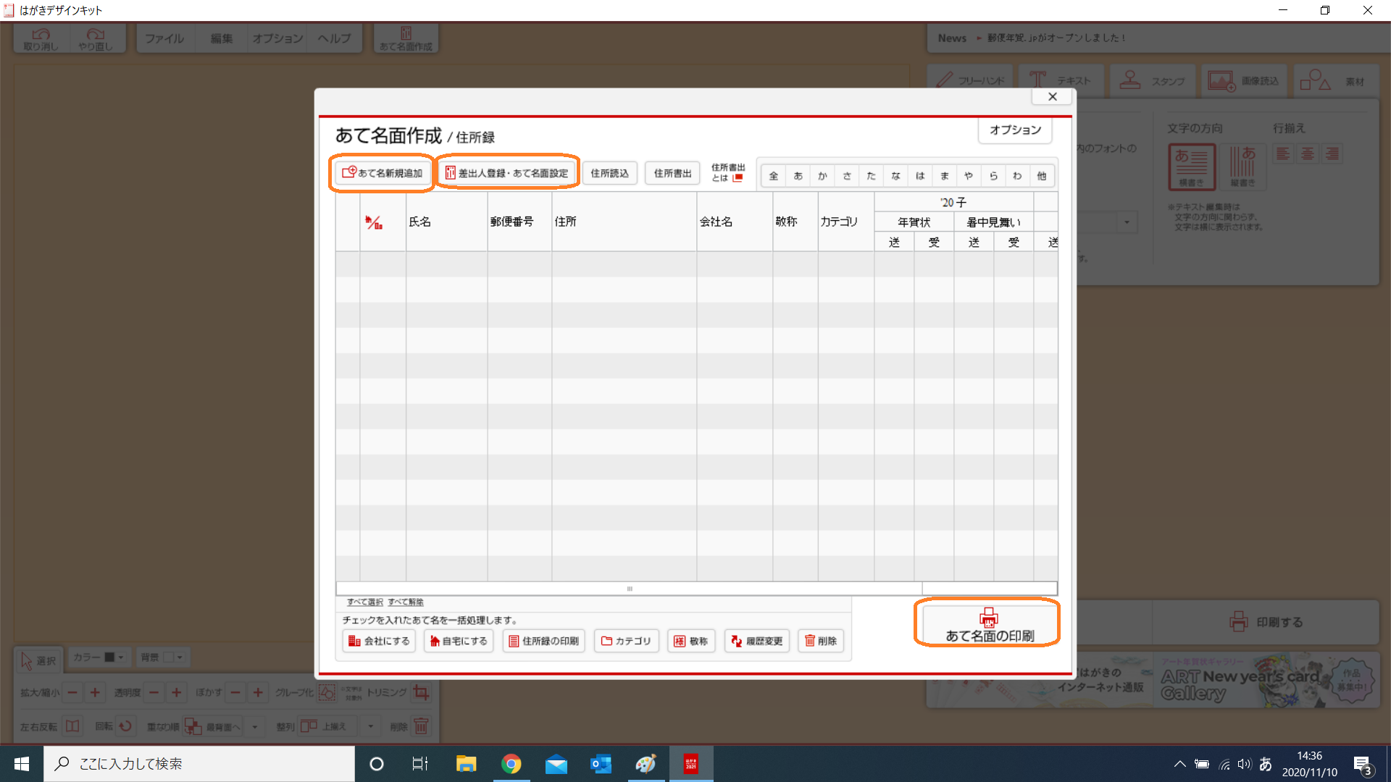This screenshot has height=782, width=1391.
Task: Click the black カラー swatch
Action: [x=109, y=657]
